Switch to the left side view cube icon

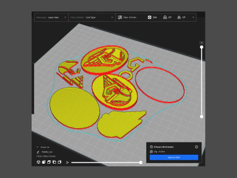(54, 162)
